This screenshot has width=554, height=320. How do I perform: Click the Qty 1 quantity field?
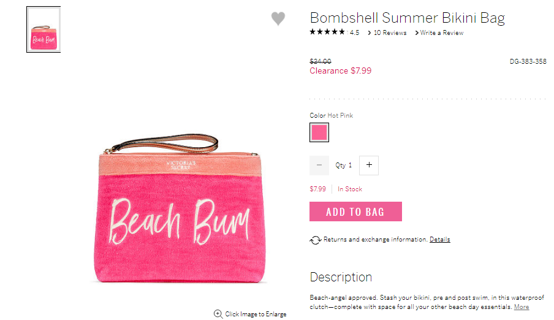(x=343, y=165)
